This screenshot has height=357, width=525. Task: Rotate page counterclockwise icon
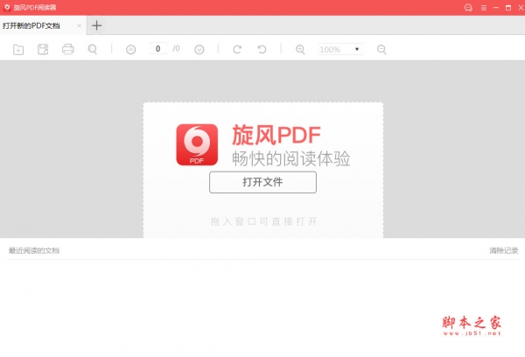click(262, 50)
